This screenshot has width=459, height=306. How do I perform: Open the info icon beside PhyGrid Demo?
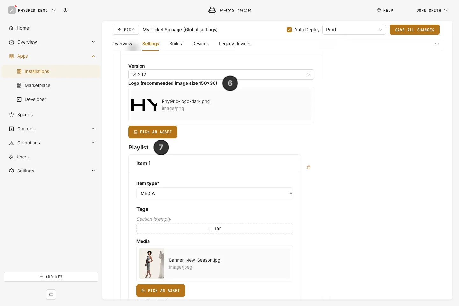pyautogui.click(x=65, y=10)
